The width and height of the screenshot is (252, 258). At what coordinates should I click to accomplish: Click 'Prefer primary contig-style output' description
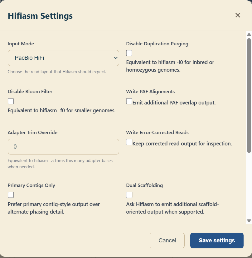(54, 208)
